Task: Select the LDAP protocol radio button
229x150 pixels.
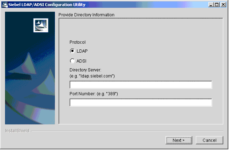Action: click(x=72, y=51)
